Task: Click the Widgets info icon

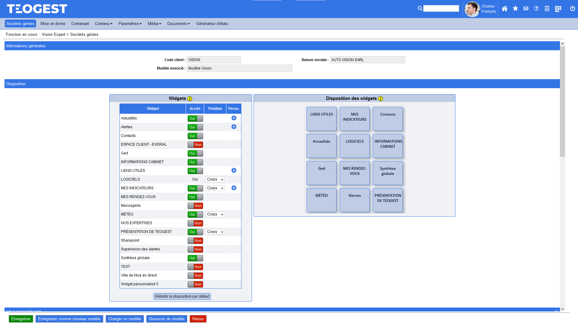Action: point(190,99)
